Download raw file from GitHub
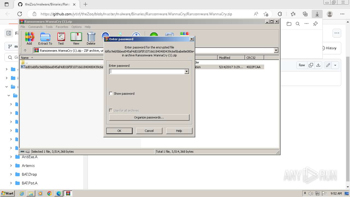Viewport: 350px width, 197px height. (x=318, y=65)
